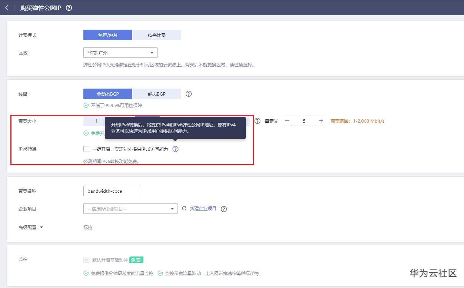Enable 一键开启 IPv6 conversion checkbox
464x288 pixels.
[86, 149]
